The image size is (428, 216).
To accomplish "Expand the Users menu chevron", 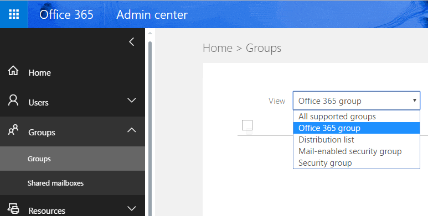I will pyautogui.click(x=132, y=100).
